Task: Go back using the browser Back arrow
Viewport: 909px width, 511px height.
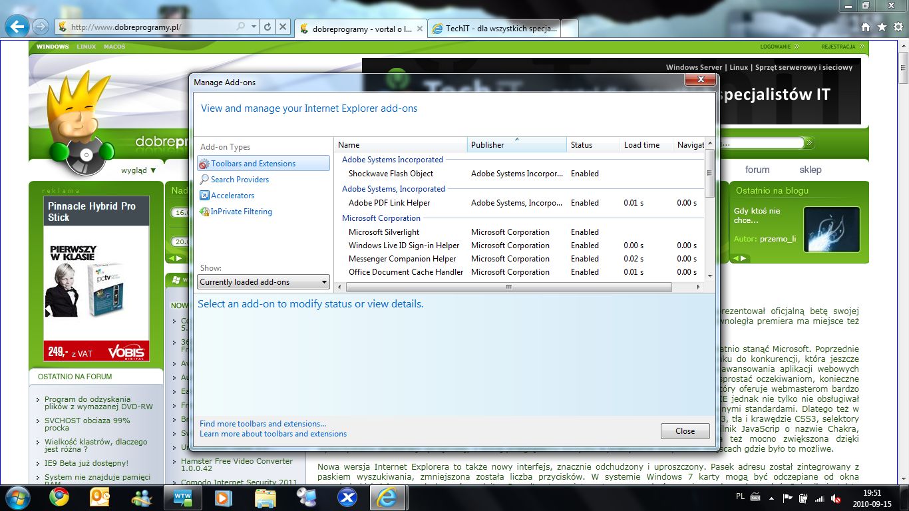Action: coord(17,27)
